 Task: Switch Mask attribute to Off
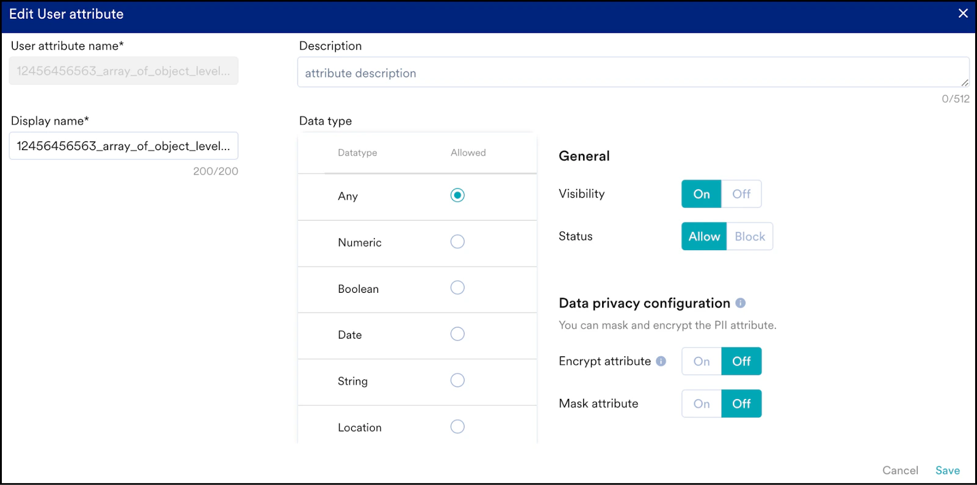tap(741, 404)
